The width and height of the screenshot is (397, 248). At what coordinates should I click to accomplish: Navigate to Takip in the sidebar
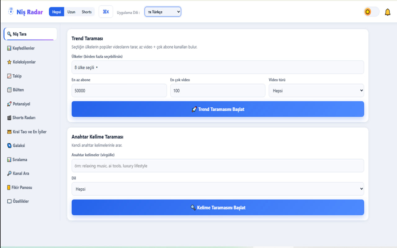30,76
